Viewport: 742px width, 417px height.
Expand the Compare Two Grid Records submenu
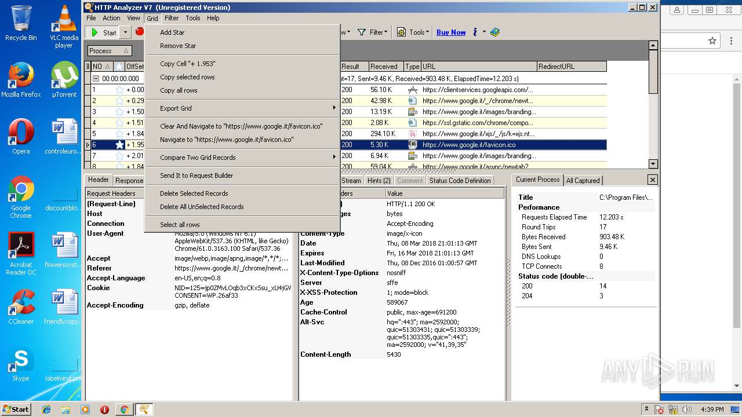(242, 158)
